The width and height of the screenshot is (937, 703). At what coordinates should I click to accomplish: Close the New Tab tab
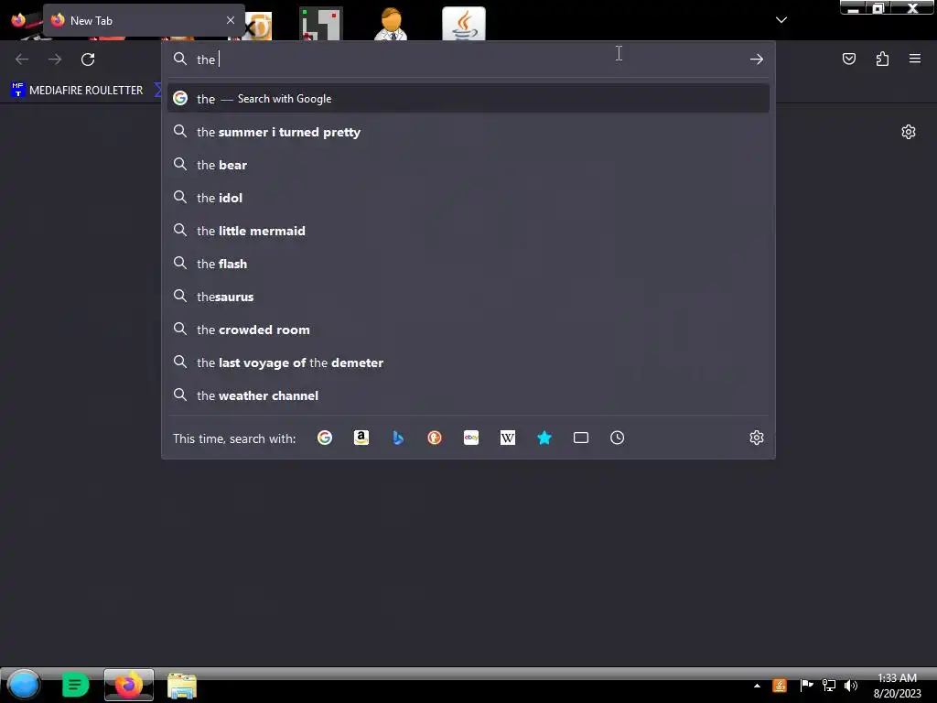tap(231, 20)
